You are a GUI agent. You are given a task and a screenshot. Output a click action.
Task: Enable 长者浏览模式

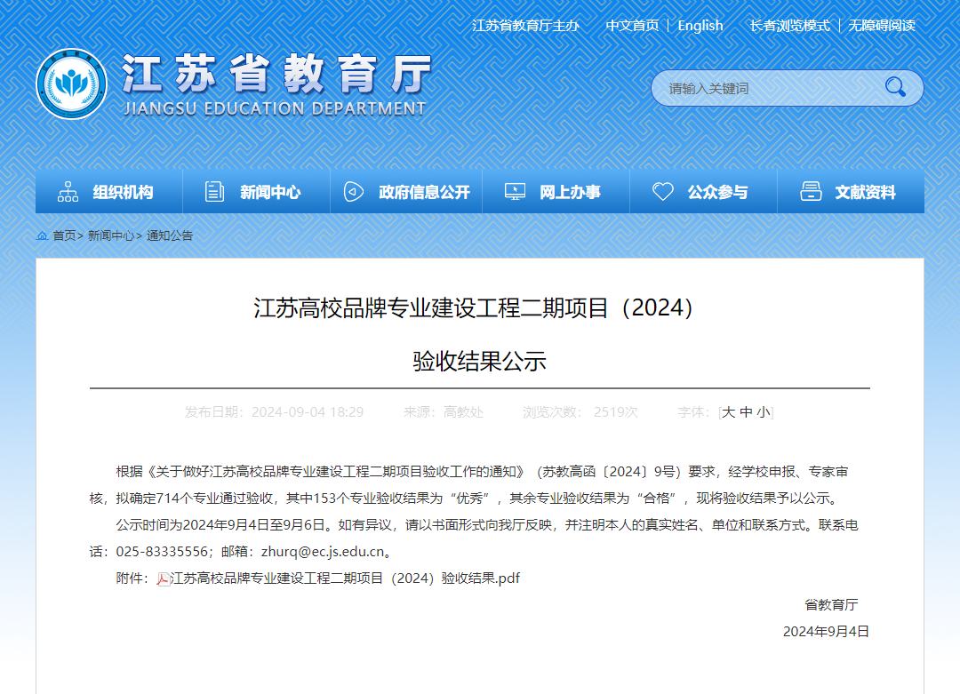click(790, 26)
